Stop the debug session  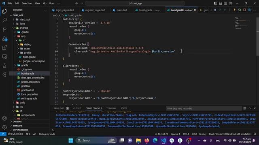click(x=244, y=10)
